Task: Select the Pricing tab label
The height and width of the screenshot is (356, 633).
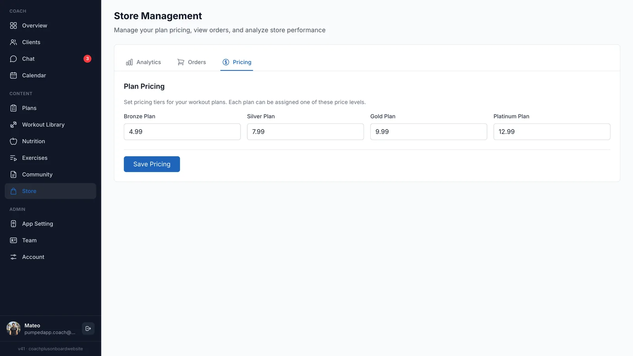Action: 242,62
